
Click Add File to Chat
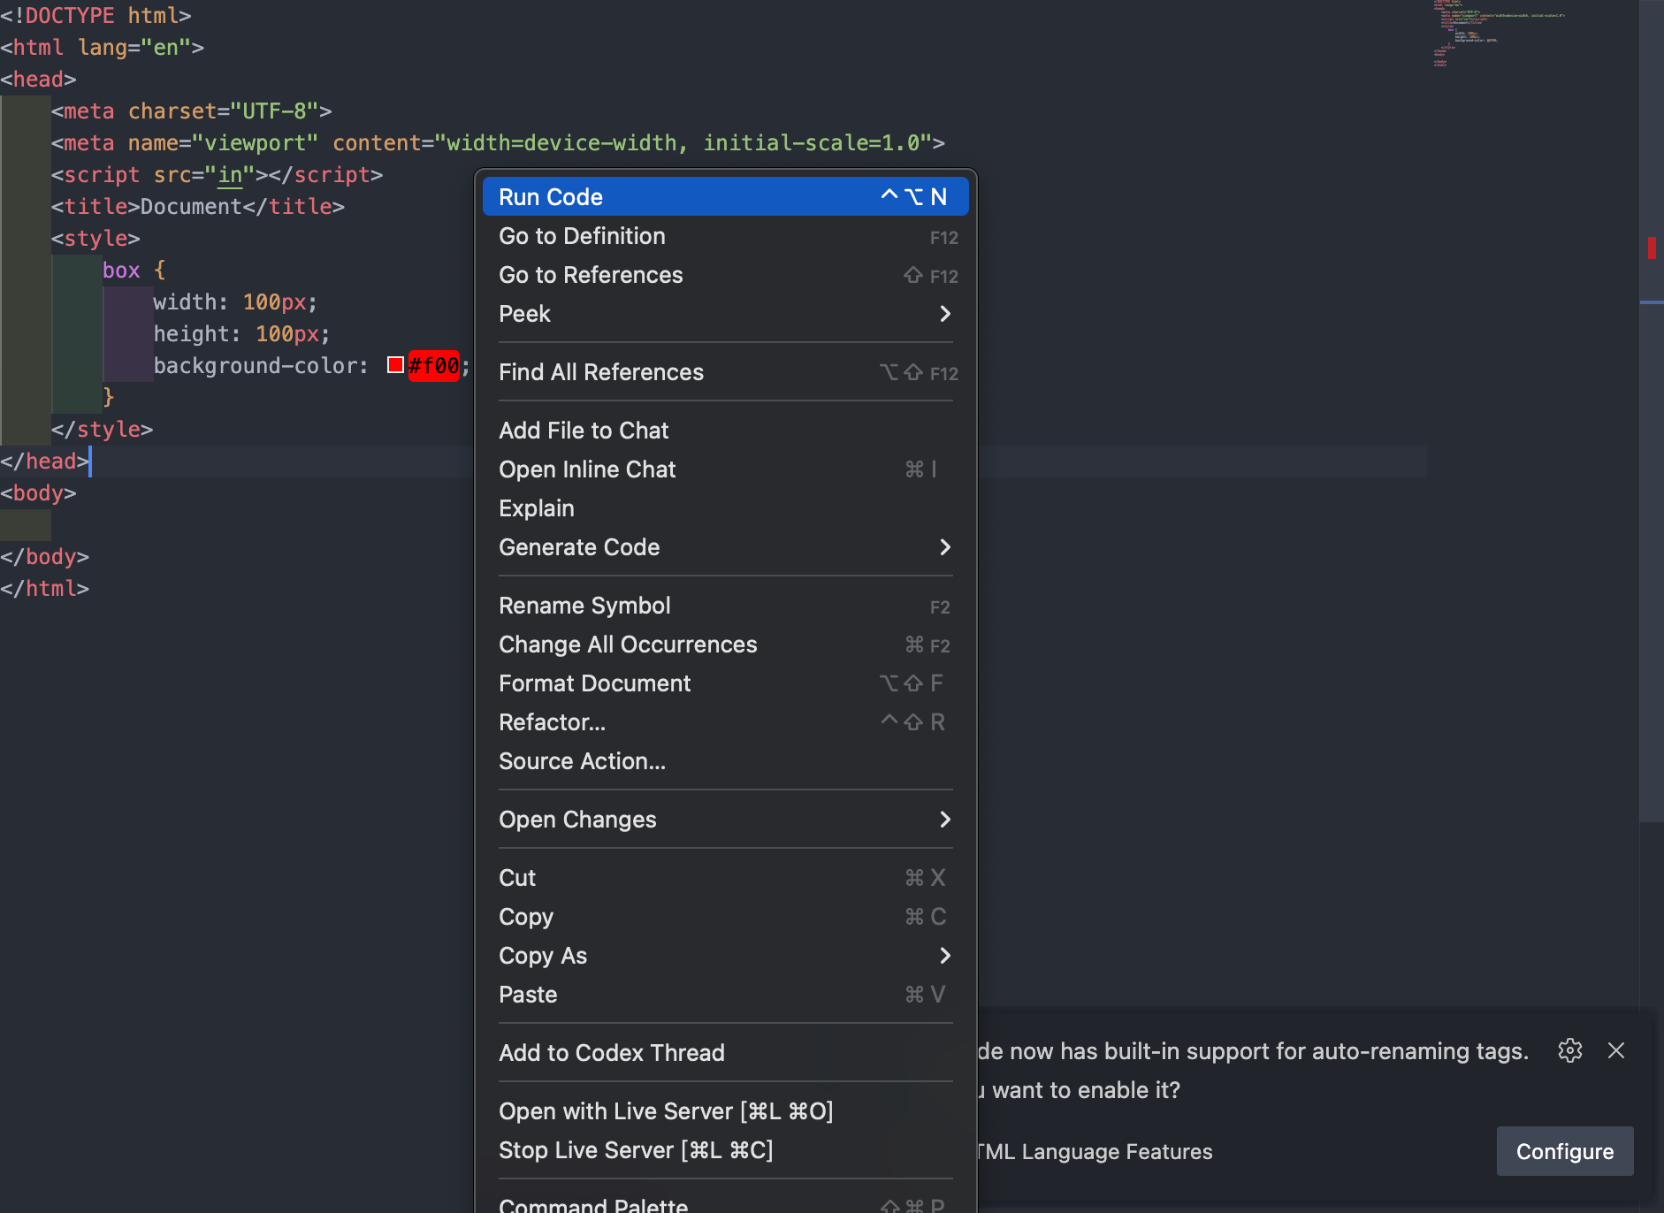pos(725,431)
